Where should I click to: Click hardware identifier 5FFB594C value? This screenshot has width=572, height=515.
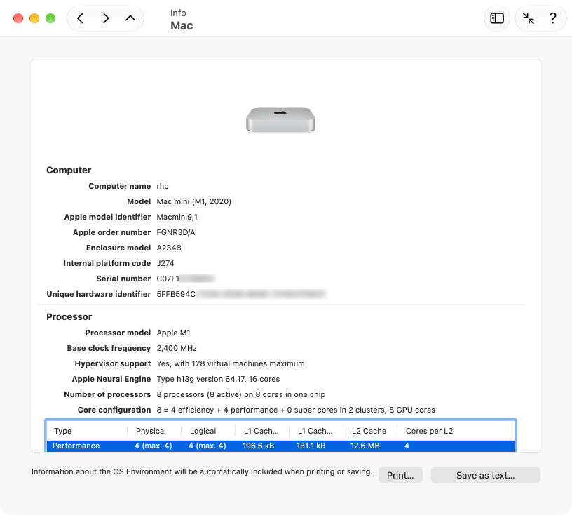click(242, 294)
